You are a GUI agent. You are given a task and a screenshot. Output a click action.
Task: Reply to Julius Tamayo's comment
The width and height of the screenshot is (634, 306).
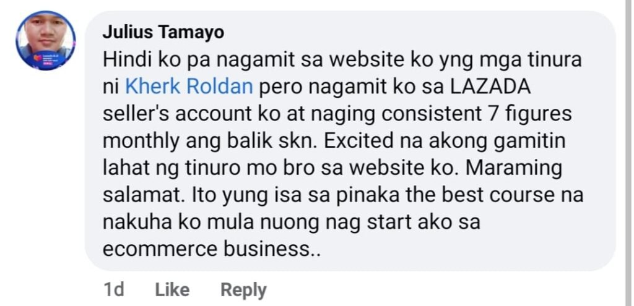(243, 290)
